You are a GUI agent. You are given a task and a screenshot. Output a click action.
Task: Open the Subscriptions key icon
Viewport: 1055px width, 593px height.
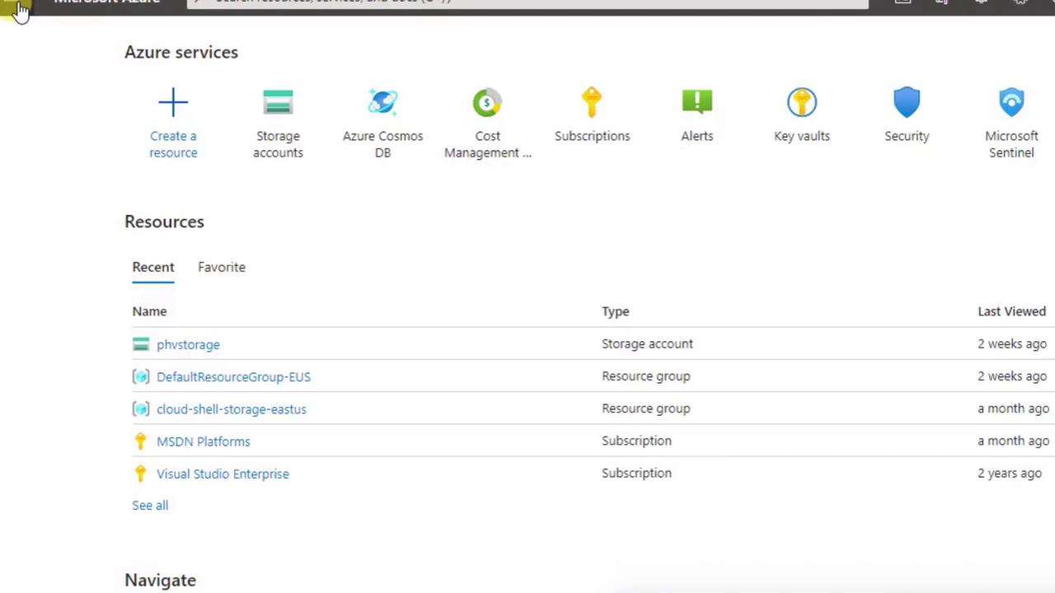pyautogui.click(x=592, y=103)
